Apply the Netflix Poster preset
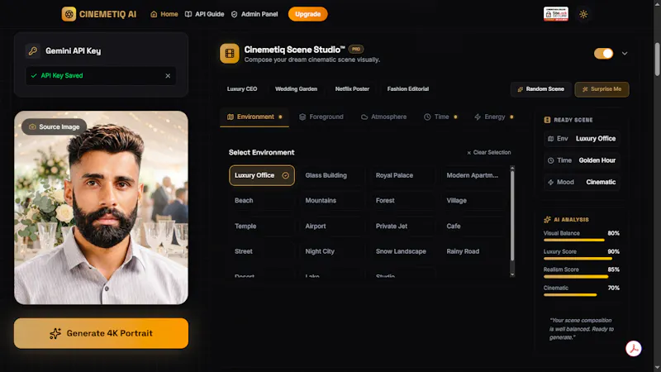Viewport: 661px width, 372px height. (x=352, y=89)
